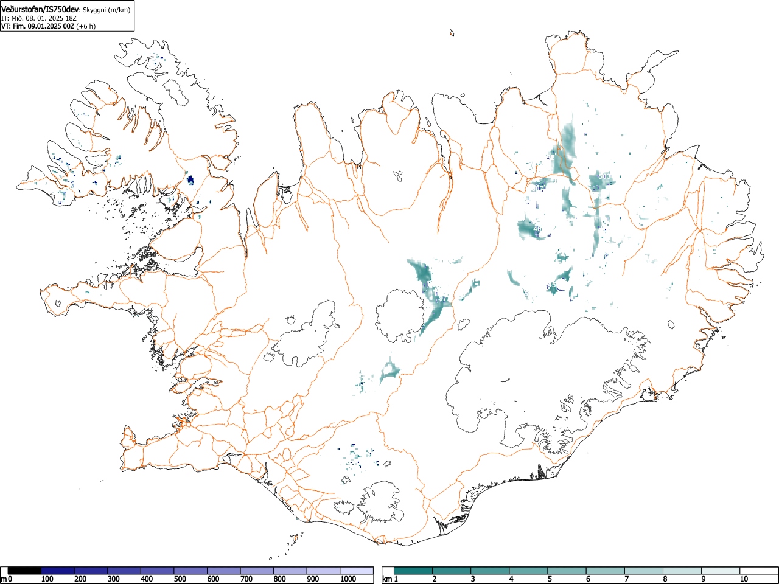779x584 pixels.
Task: Click the '500' tick label in the metres legend
Action: click(x=180, y=579)
